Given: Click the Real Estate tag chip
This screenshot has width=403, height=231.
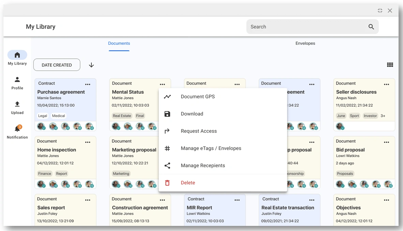Looking at the screenshot, I should click(122, 116).
